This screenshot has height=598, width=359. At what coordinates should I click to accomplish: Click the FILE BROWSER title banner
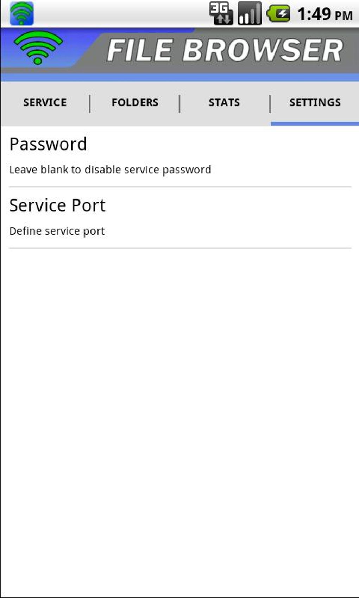click(x=225, y=50)
